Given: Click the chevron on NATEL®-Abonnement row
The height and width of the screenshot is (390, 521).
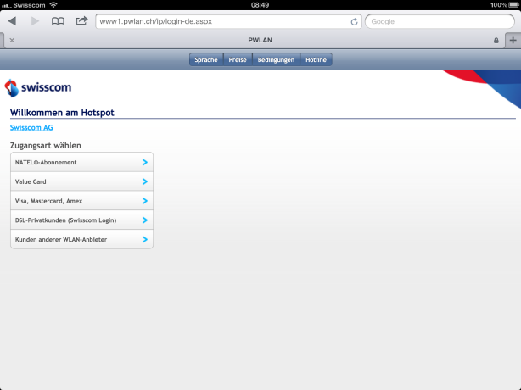Looking at the screenshot, I should [145, 162].
